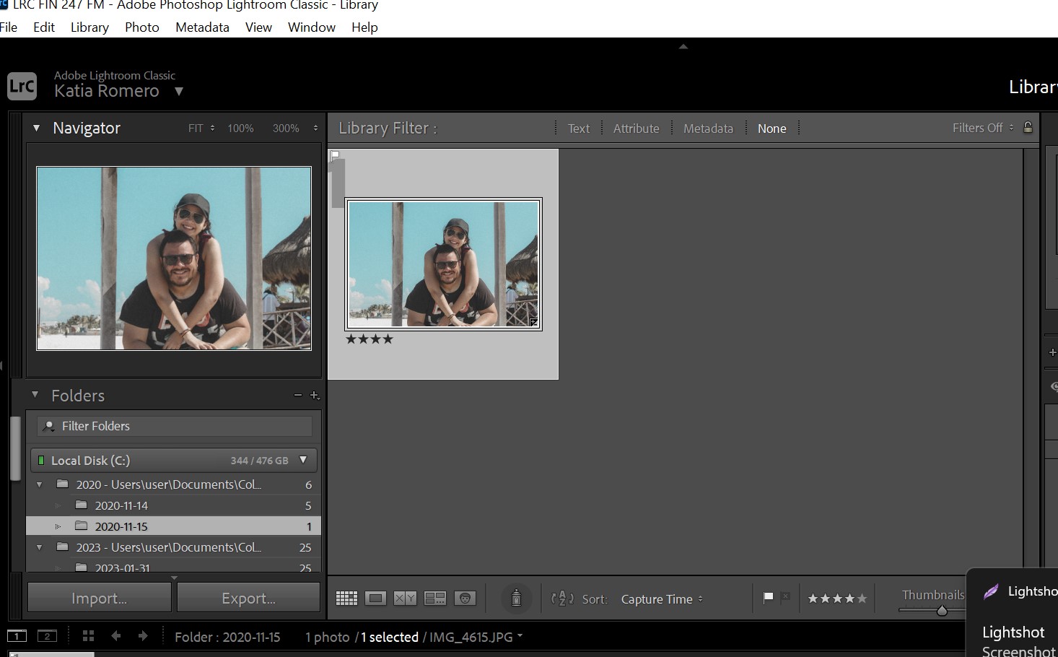Collapse the 2020 folder tree
Image resolution: width=1058 pixels, height=657 pixels.
point(40,484)
